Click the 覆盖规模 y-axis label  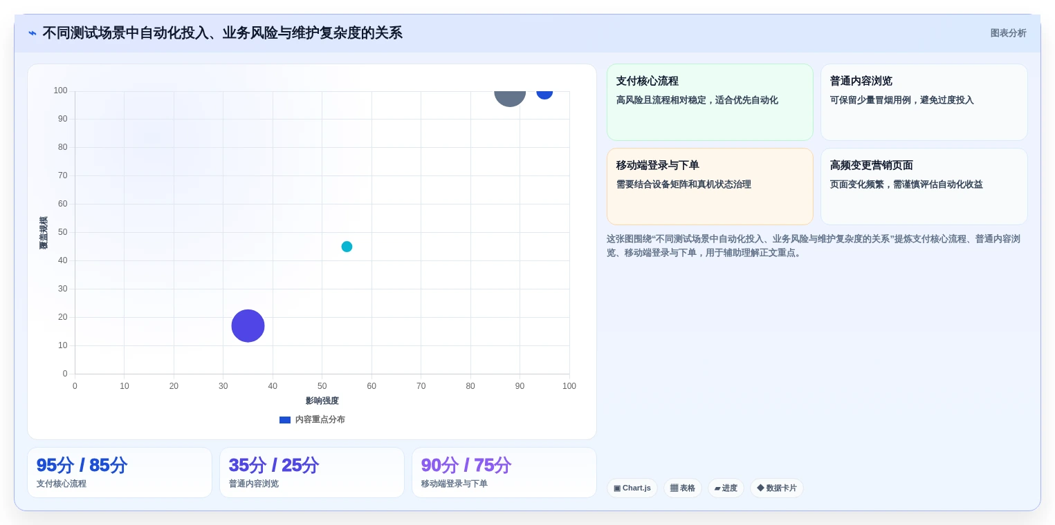(x=43, y=233)
